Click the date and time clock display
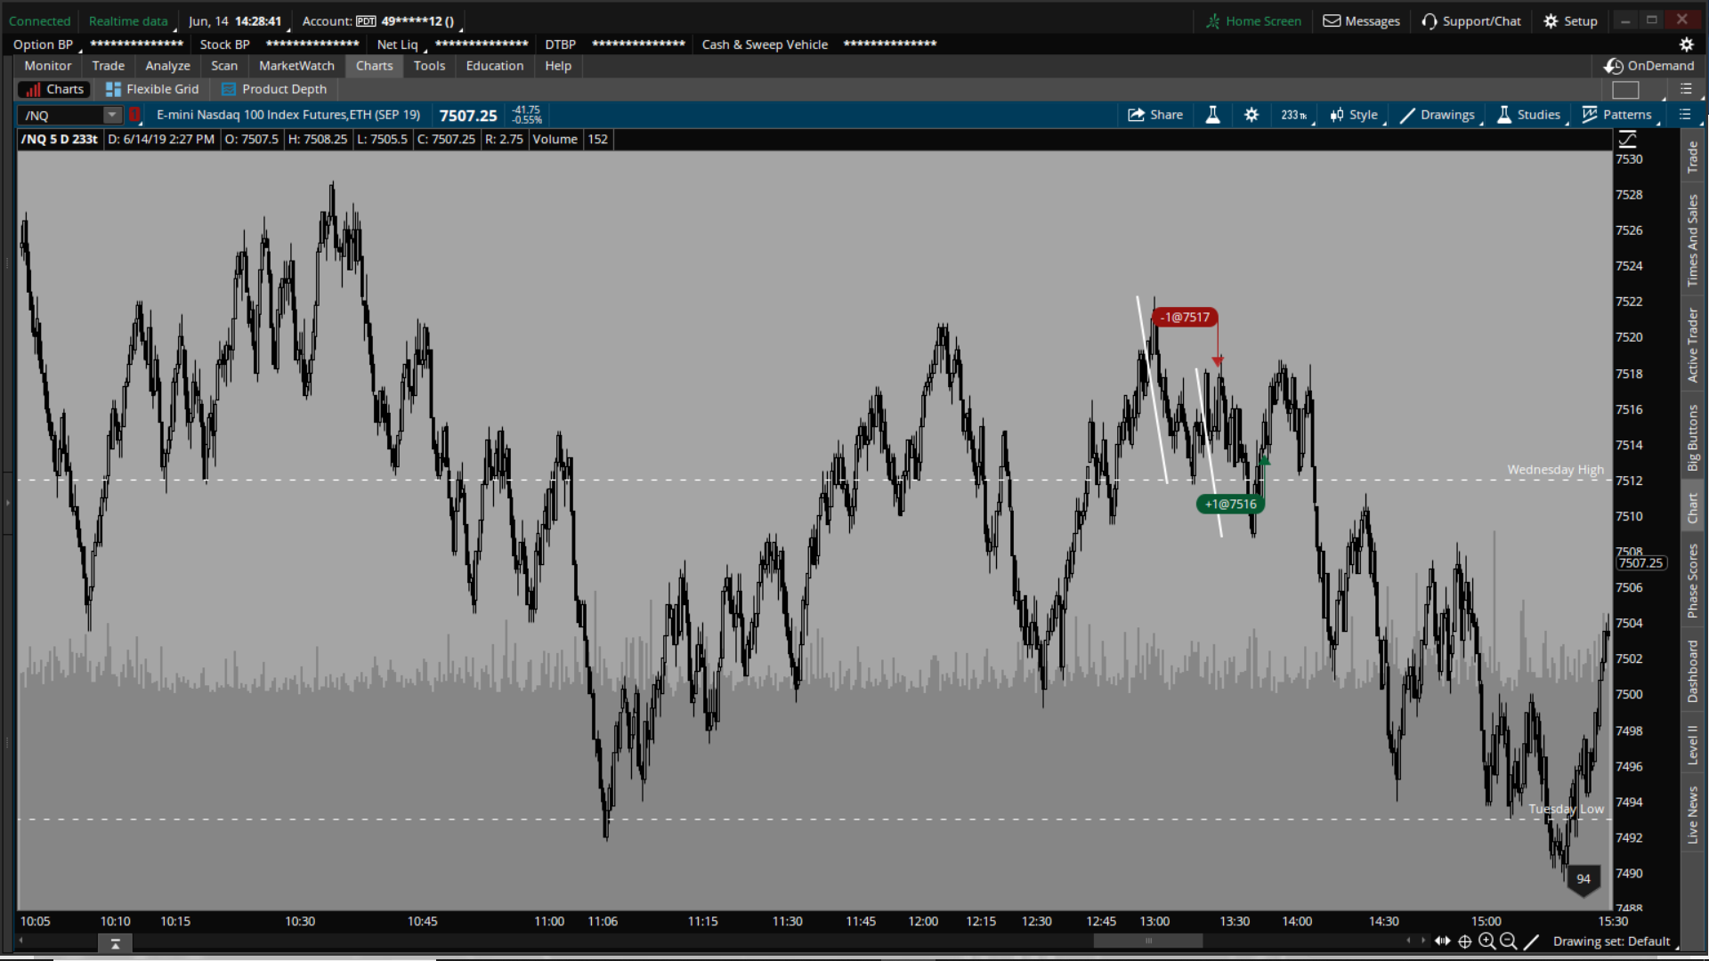This screenshot has width=1709, height=961. pos(235,21)
